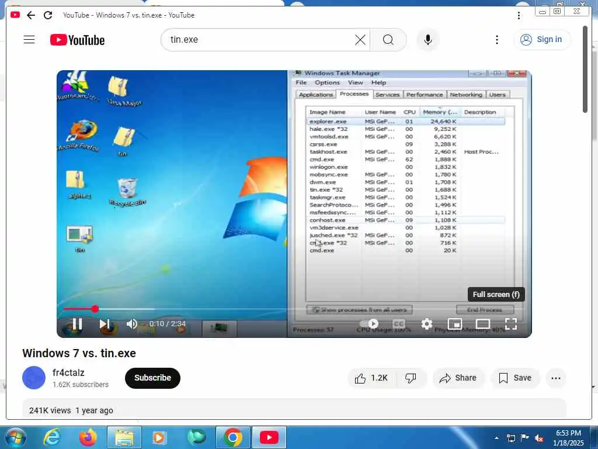Open YouTube settings three-dot menu beside Sign in
The image size is (598, 449).
(496, 40)
